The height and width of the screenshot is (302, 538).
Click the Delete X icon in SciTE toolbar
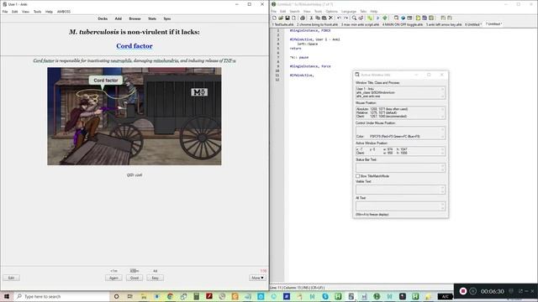[330, 18]
